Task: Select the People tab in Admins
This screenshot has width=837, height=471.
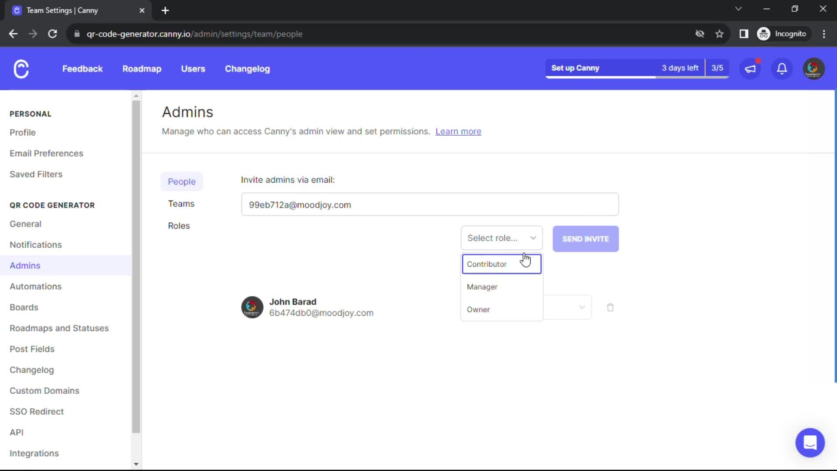Action: pos(181,181)
